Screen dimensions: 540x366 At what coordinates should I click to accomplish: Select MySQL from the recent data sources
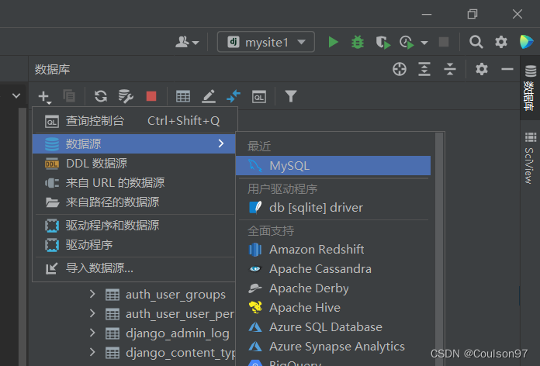pos(334,166)
